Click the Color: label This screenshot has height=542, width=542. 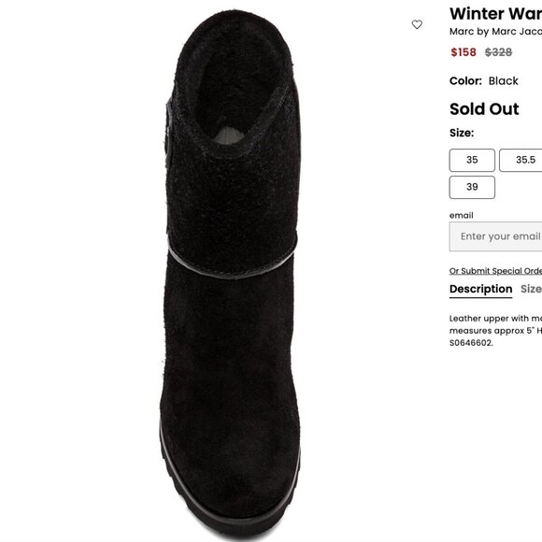(x=465, y=81)
